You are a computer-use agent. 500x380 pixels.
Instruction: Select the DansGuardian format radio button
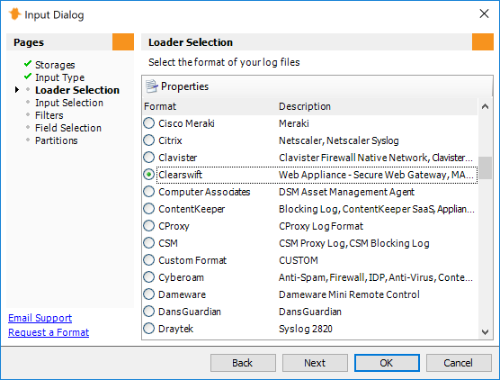[x=149, y=312]
